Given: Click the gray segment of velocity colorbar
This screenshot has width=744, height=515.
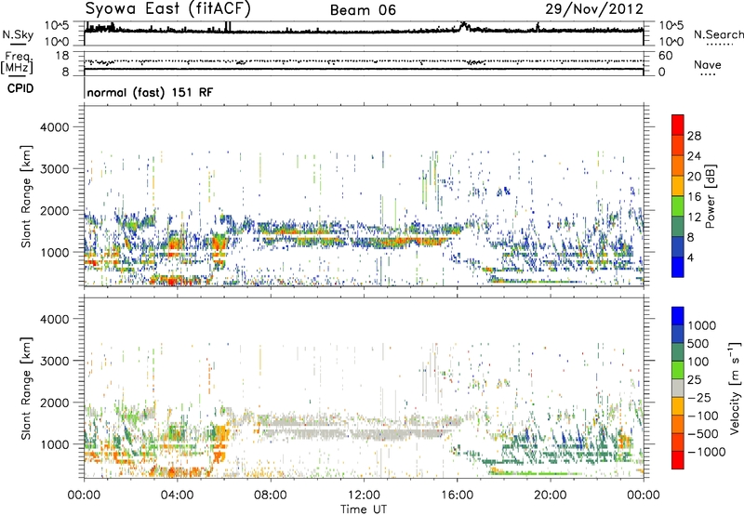Looking at the screenshot, I should [x=678, y=388].
